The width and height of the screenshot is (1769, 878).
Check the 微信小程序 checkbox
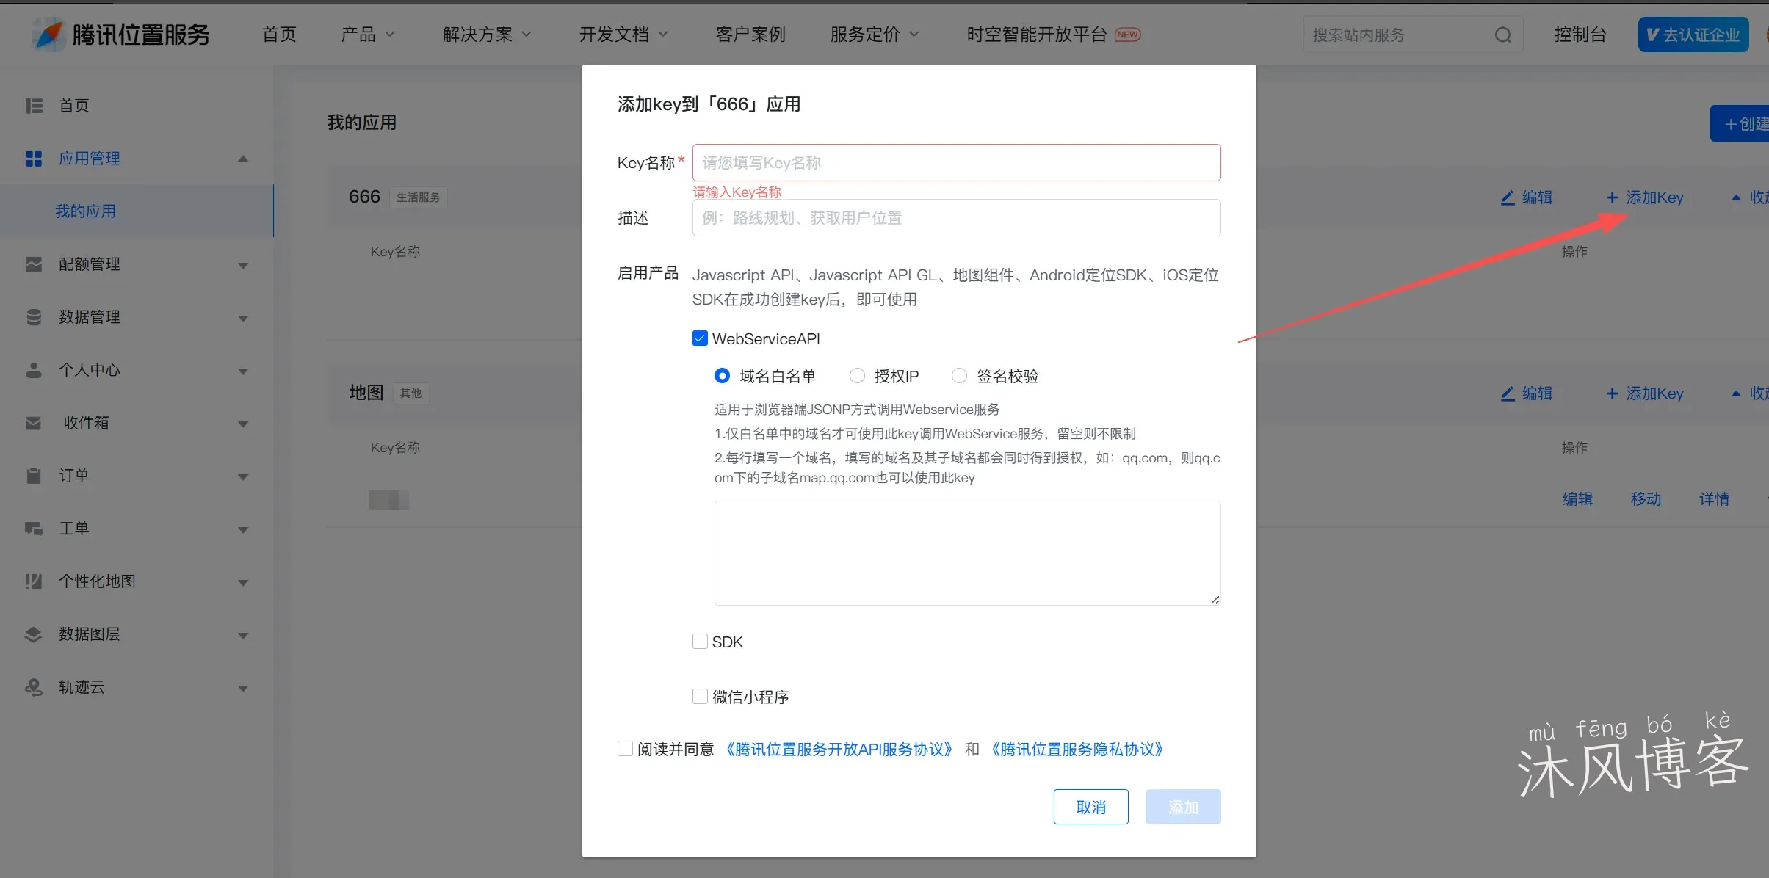699,696
